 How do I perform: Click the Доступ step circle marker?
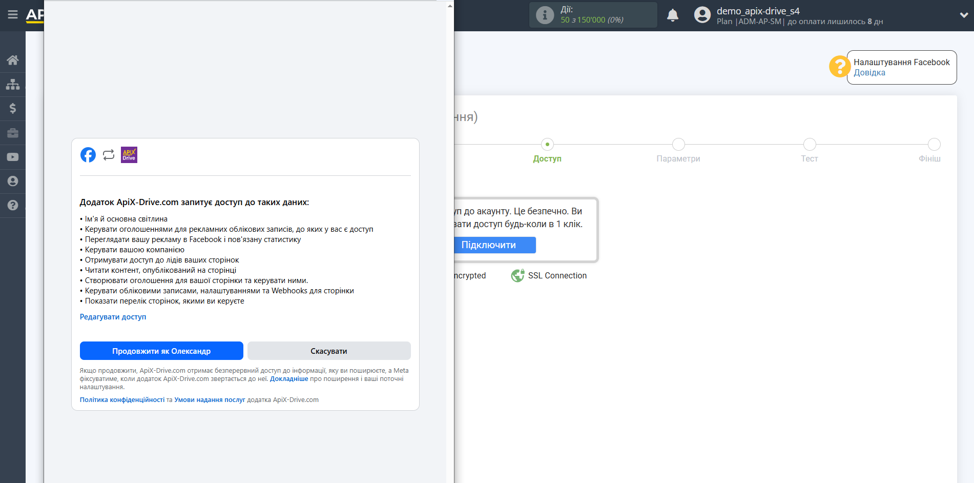coord(547,144)
